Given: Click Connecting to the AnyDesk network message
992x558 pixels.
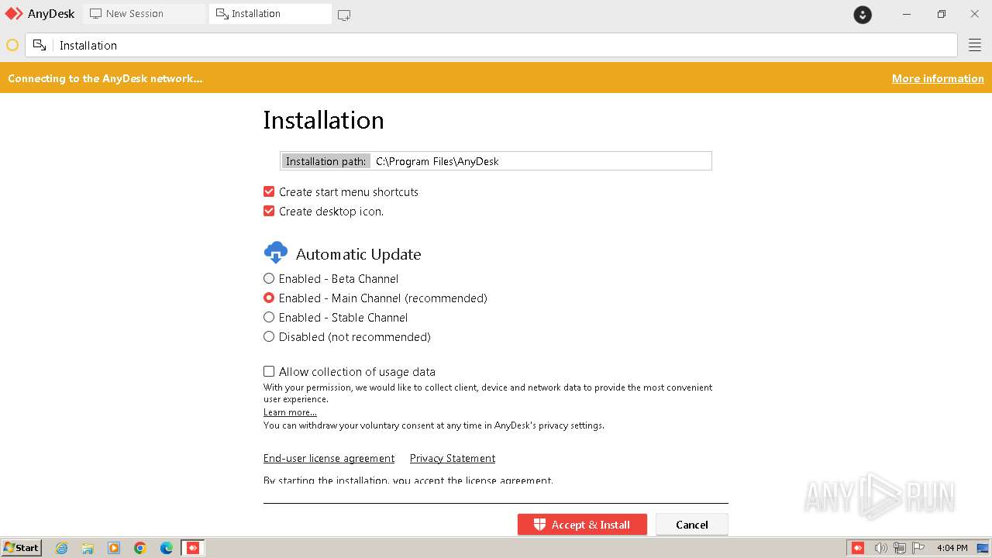Looking at the screenshot, I should point(105,78).
